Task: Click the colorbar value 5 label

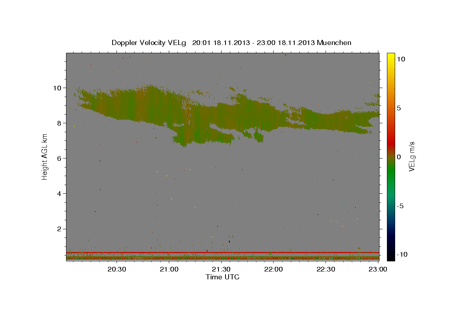Action: tap(399, 108)
